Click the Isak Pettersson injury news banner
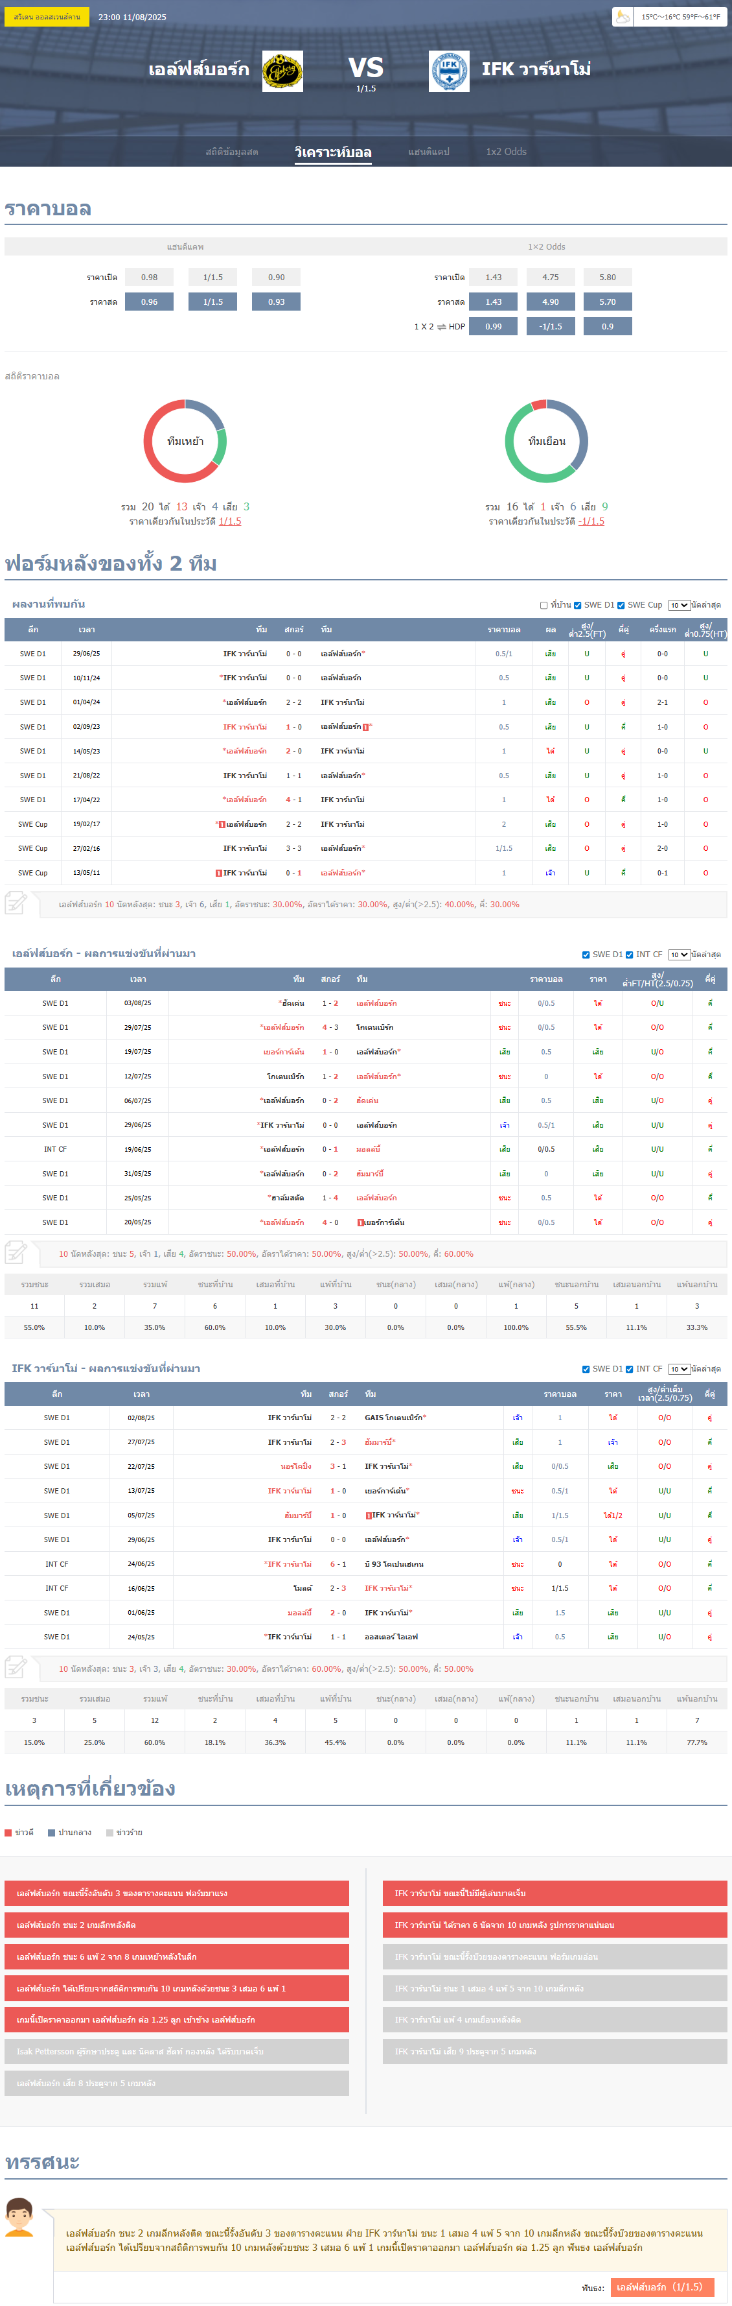Screen dimensions: 732x2306 (177, 2051)
